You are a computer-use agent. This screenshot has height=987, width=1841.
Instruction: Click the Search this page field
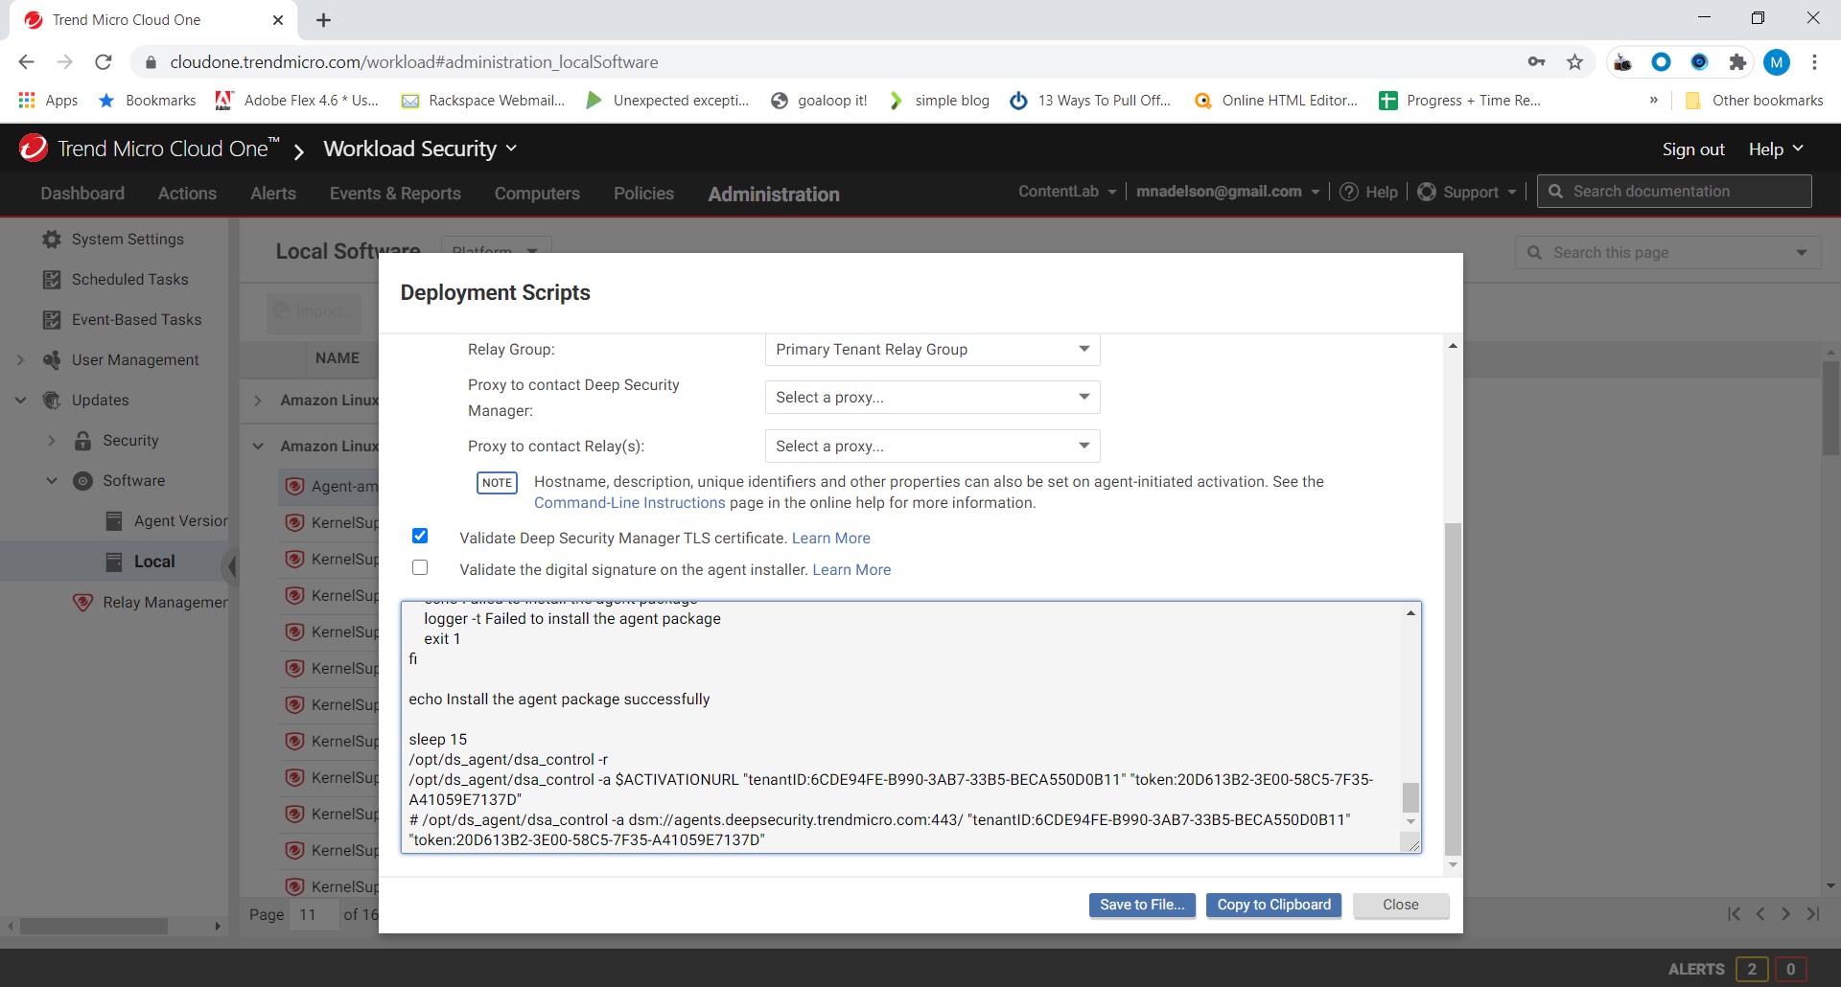1668,253
